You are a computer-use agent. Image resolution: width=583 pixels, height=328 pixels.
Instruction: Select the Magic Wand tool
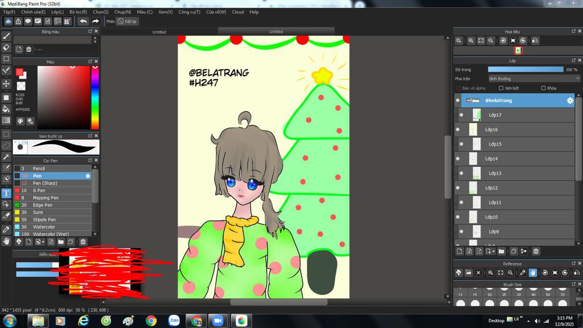pyautogui.click(x=6, y=157)
